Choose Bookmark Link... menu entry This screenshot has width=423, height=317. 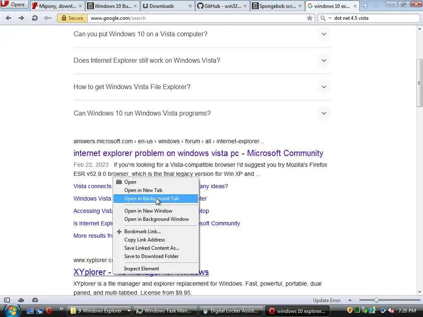(x=155, y=232)
